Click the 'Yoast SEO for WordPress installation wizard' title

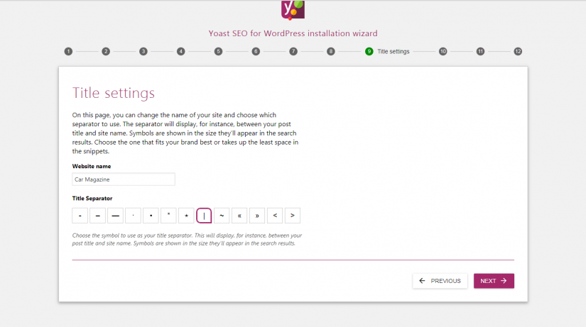coord(293,33)
